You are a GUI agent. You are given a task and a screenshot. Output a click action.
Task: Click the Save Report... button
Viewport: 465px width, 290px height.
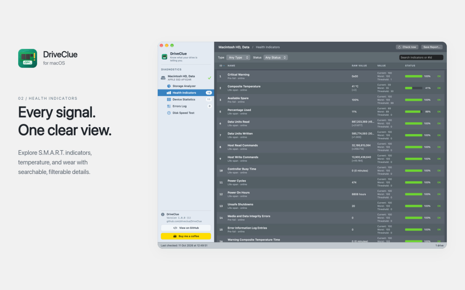point(432,47)
